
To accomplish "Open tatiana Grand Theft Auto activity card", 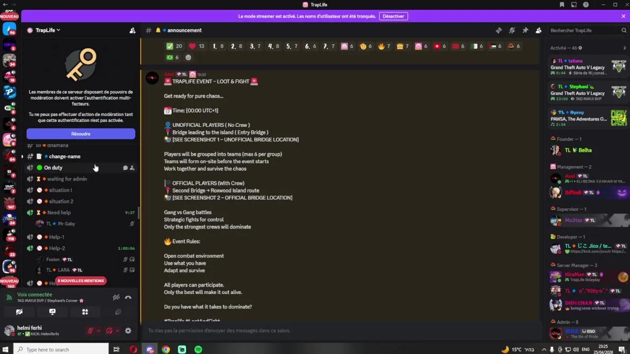I will (589, 67).
